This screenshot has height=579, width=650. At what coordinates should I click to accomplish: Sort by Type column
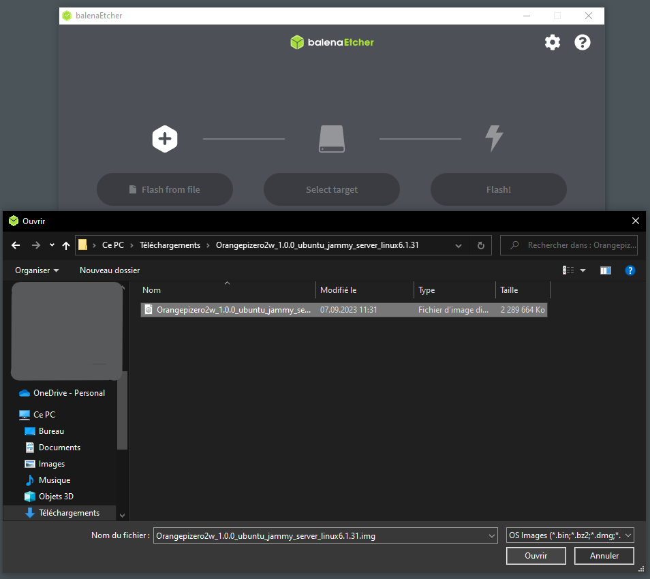(454, 290)
